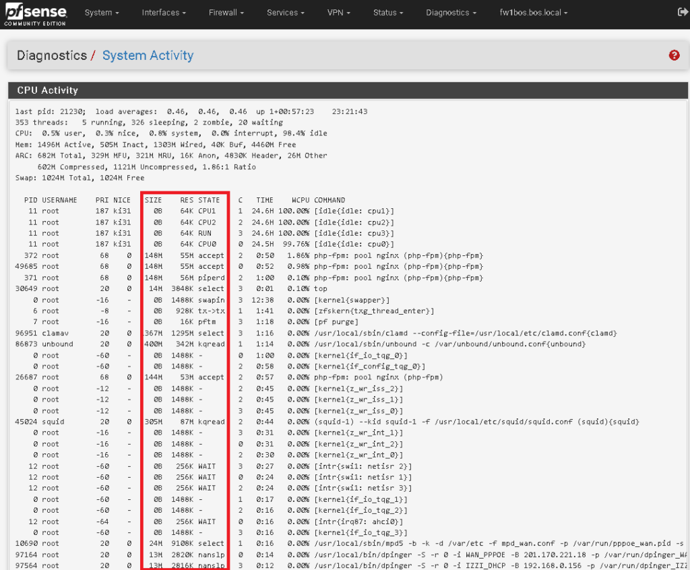Click the STATE column header
The height and width of the screenshot is (570, 690).
click(209, 200)
